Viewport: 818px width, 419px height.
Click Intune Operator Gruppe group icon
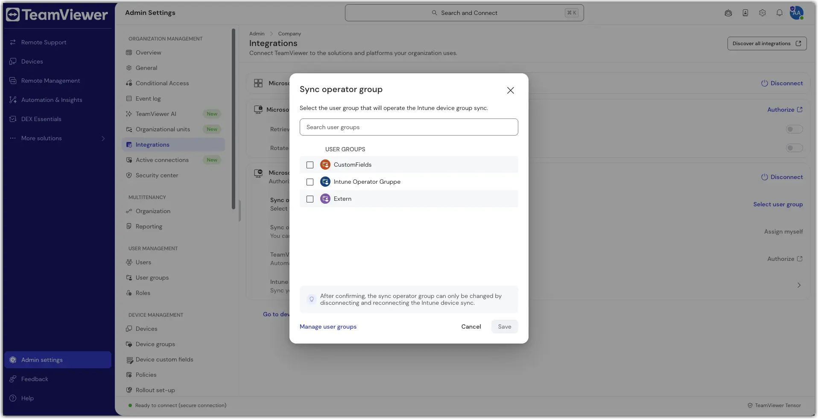(325, 182)
